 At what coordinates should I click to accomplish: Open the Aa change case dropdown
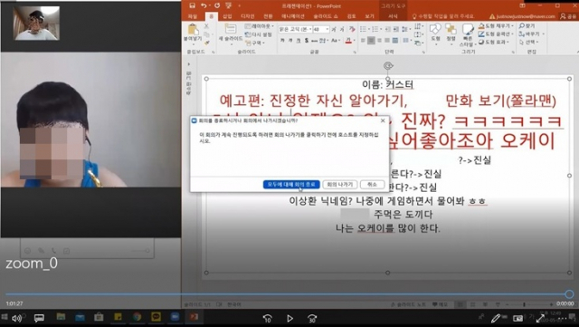coord(336,41)
